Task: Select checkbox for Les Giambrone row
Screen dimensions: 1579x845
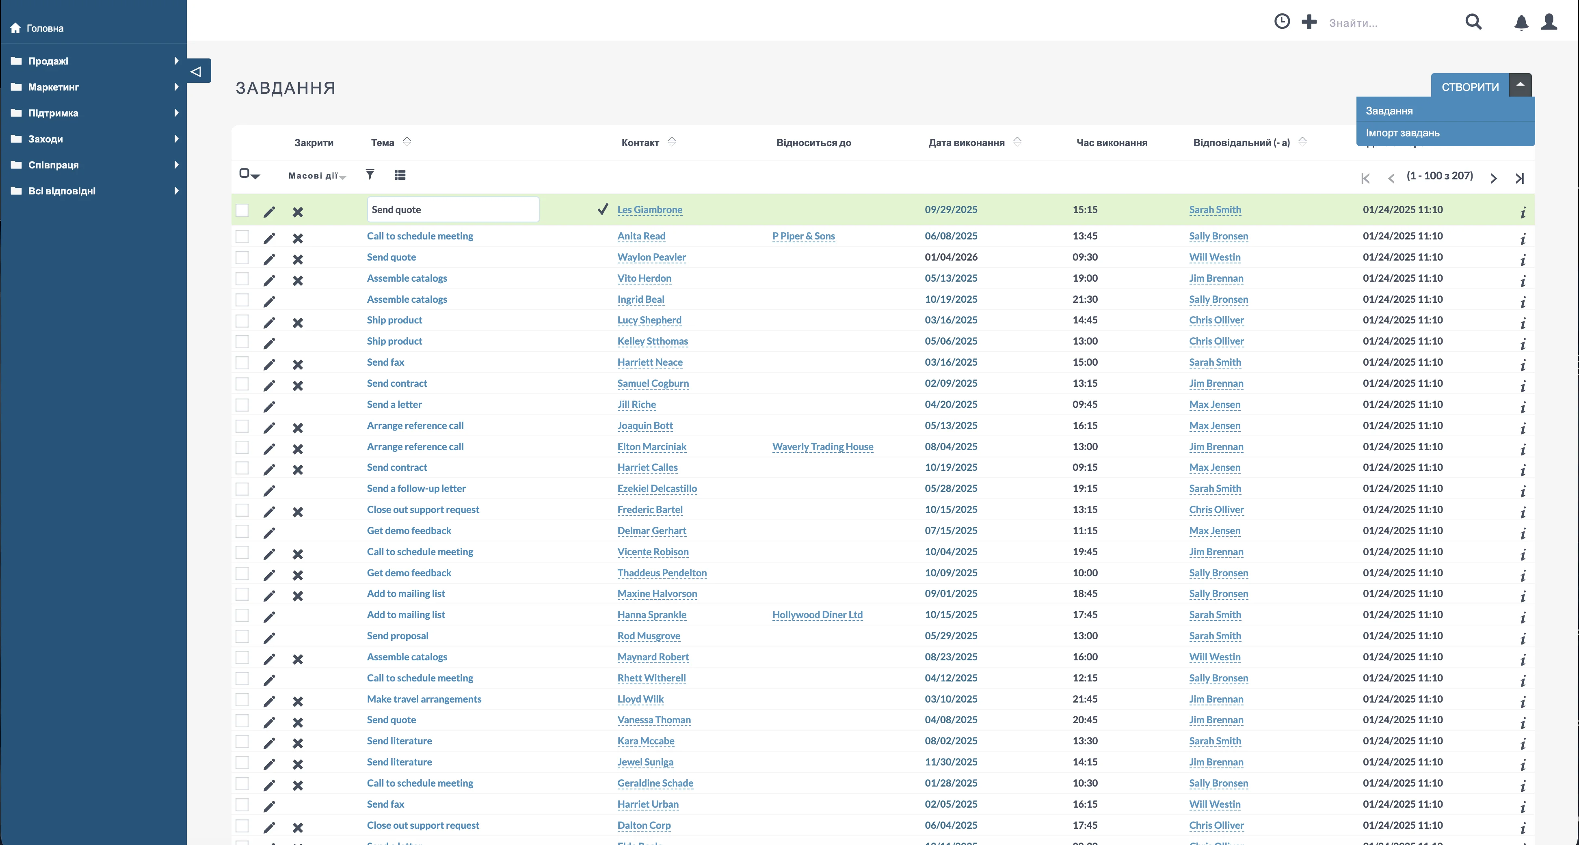Action: [x=242, y=210]
